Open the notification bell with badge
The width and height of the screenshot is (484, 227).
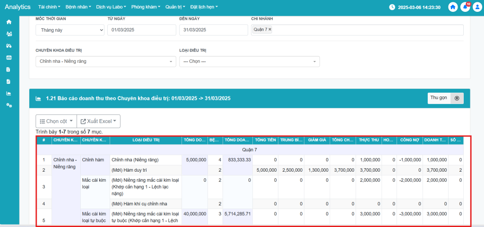click(x=465, y=7)
